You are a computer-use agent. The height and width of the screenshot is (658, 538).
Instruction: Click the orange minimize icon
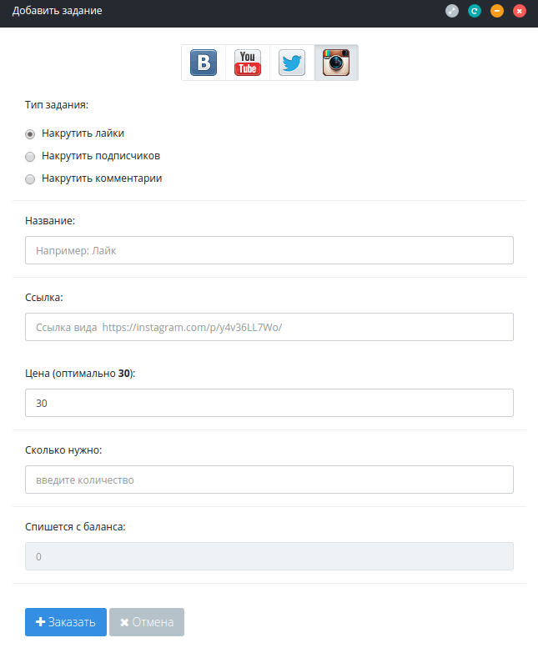(x=497, y=12)
